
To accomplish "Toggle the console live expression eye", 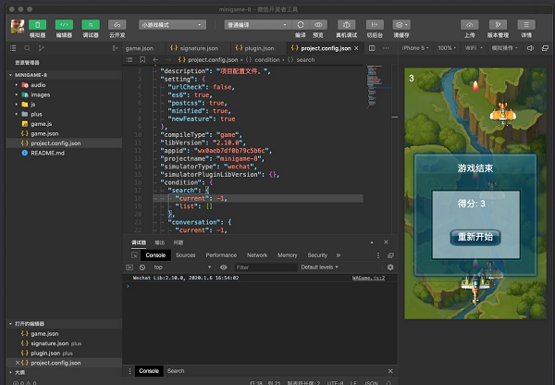I will (223, 267).
